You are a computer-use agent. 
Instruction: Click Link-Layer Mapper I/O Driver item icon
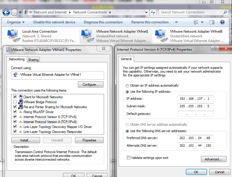tap(21, 127)
